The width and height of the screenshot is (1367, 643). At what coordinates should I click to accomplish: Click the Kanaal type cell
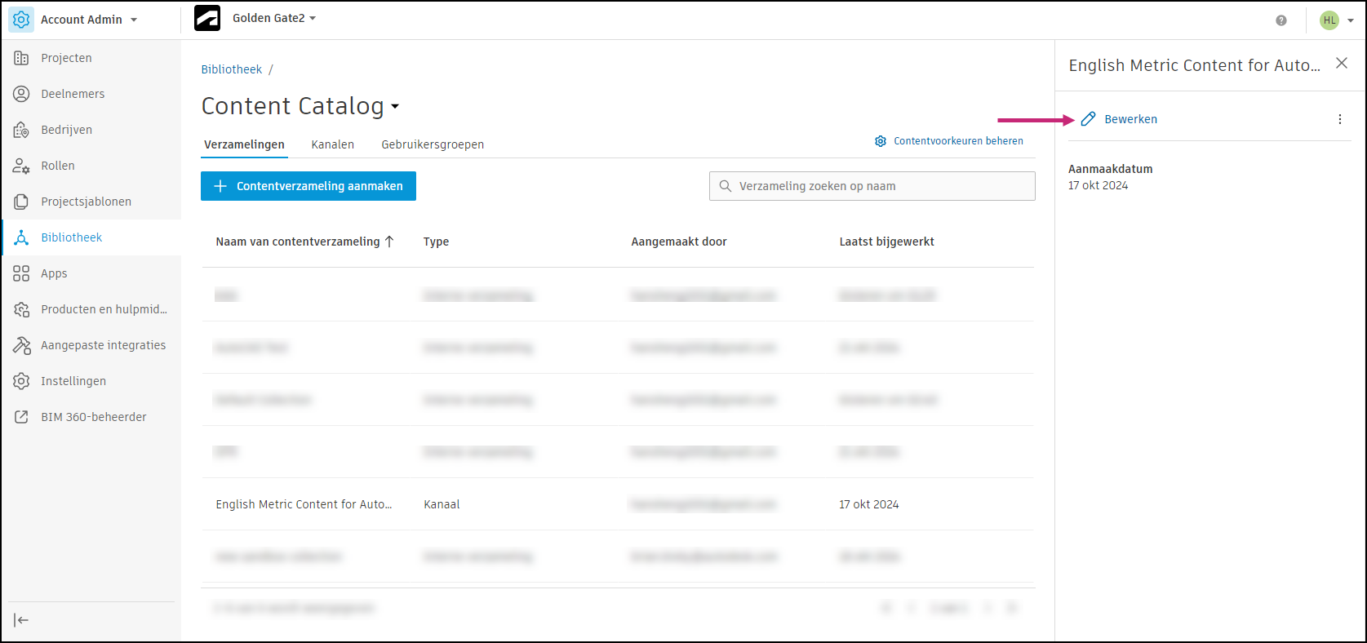(442, 504)
